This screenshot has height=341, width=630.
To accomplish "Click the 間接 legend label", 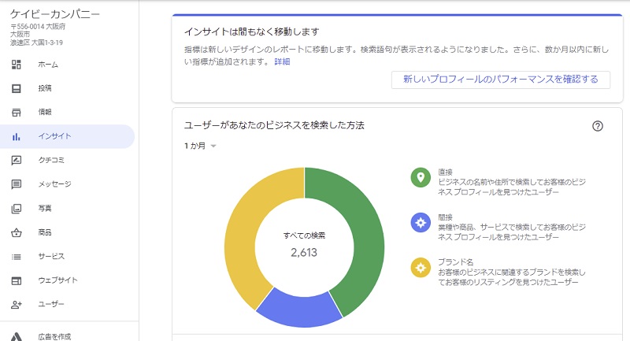I will 445,217.
